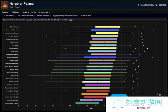
Task: Click the Race Summary flag icon
Action: pyautogui.click(x=139, y=5)
